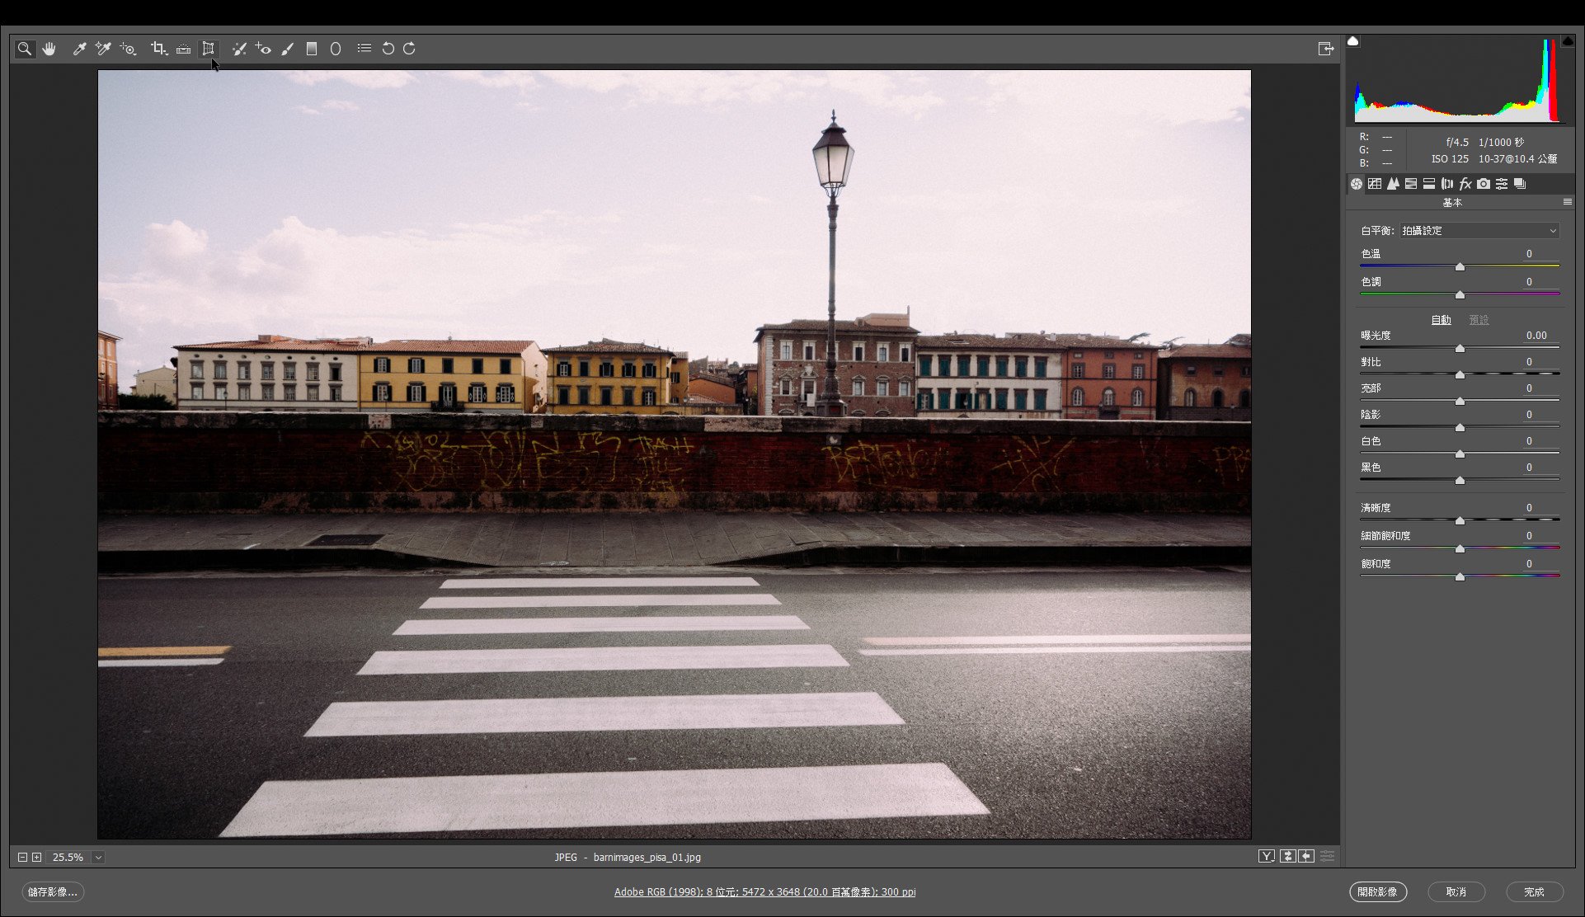The height and width of the screenshot is (917, 1585).
Task: Open the Detail panel tab
Action: point(1393,184)
